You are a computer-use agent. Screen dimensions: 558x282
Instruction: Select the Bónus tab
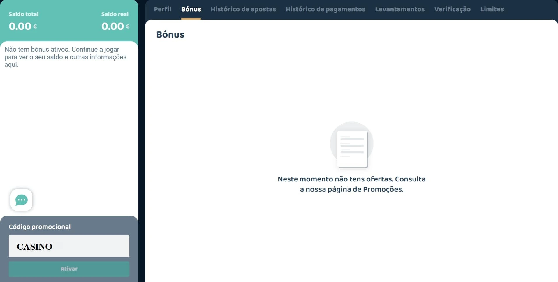click(x=191, y=9)
